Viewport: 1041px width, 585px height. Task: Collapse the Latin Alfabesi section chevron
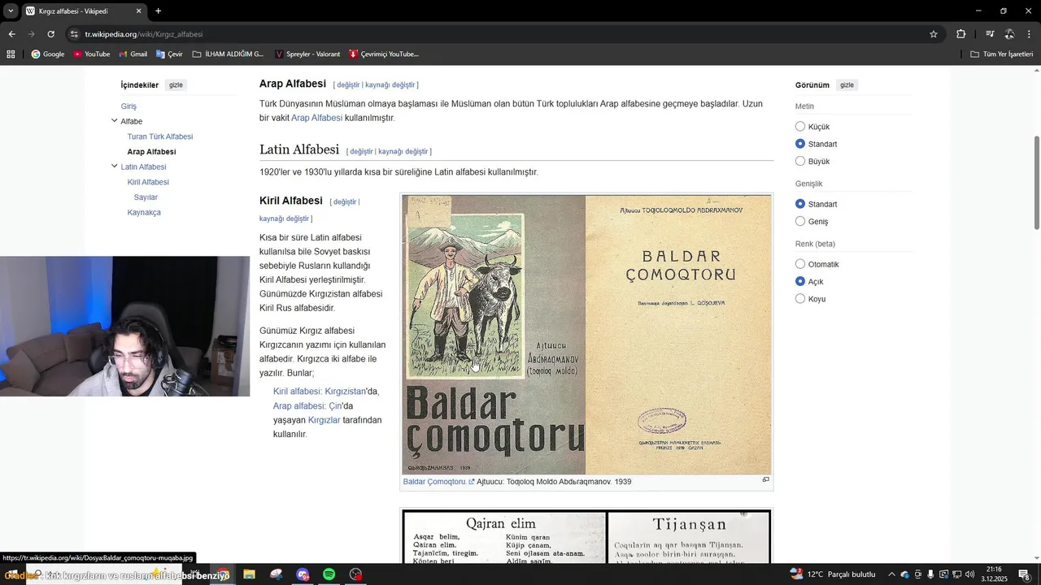(x=114, y=167)
